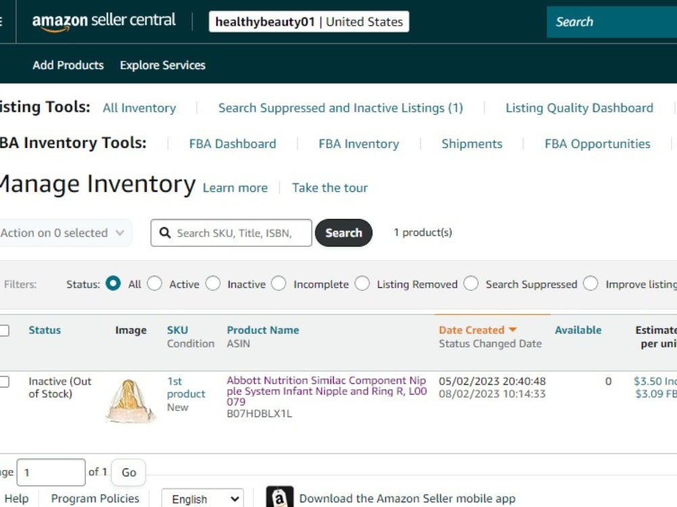This screenshot has width=677, height=507.
Task: Tick the select-all checkbox in table header
Action: pyautogui.click(x=4, y=331)
